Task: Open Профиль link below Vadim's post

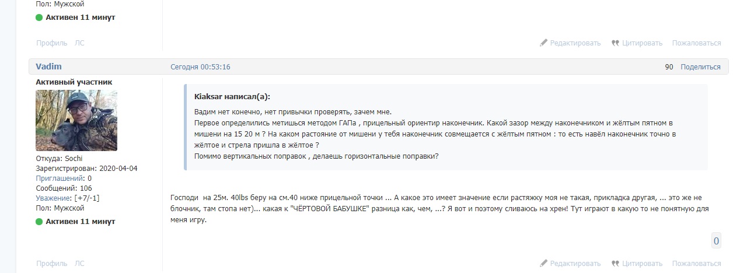Action: [x=52, y=264]
